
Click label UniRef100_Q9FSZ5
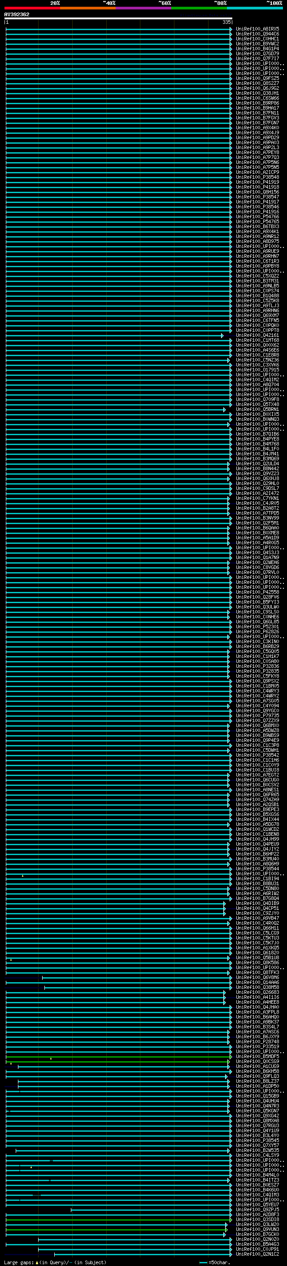(257, 78)
